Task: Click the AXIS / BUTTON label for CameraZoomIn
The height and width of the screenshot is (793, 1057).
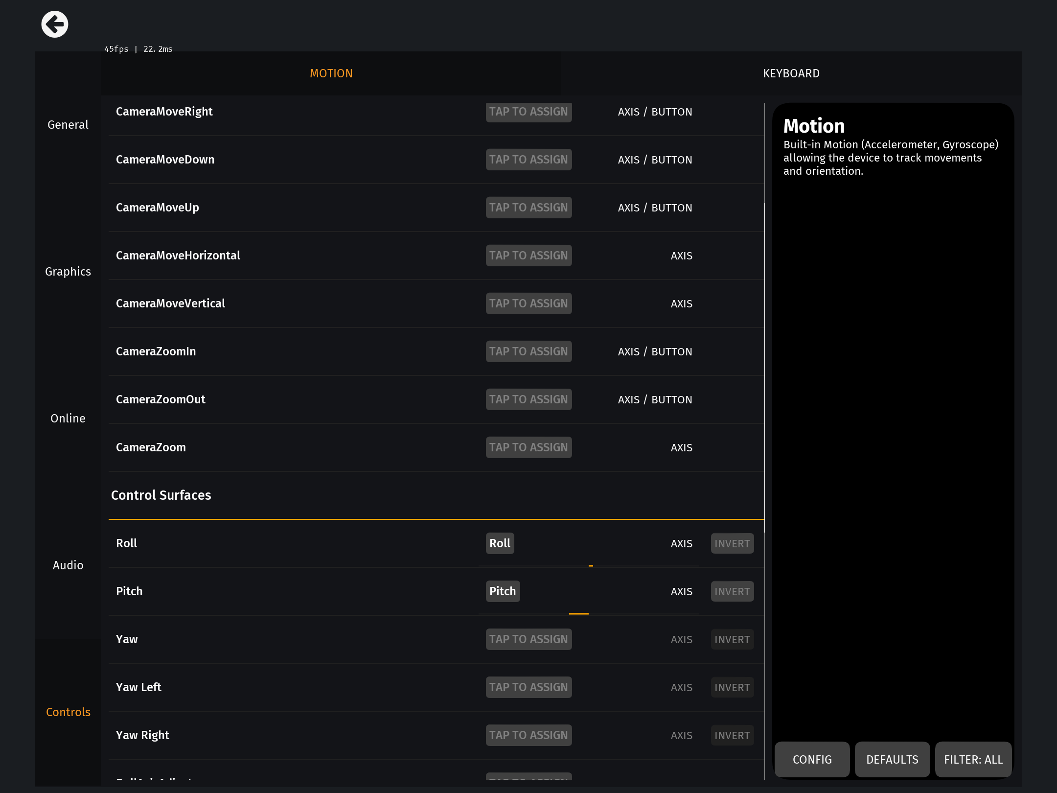Action: [x=655, y=351]
